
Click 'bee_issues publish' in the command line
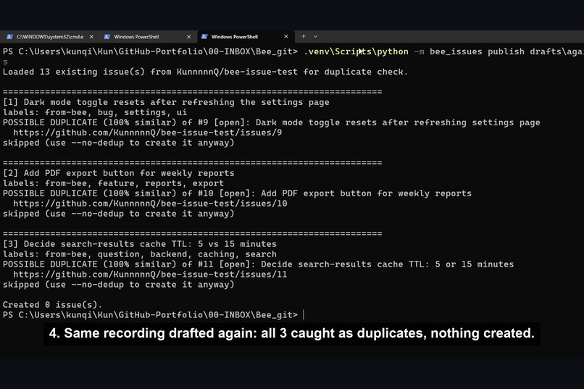(x=477, y=51)
